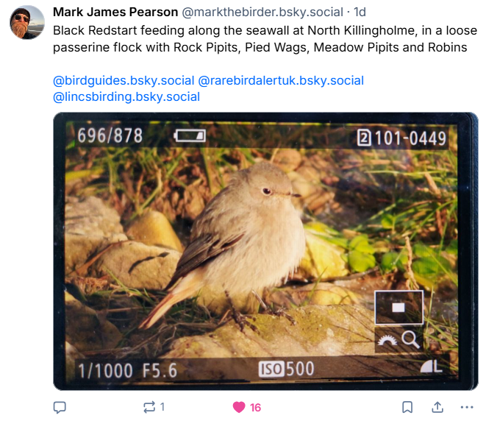486x421 pixels.
Task: Click the battery icon in camera display
Action: (x=190, y=136)
